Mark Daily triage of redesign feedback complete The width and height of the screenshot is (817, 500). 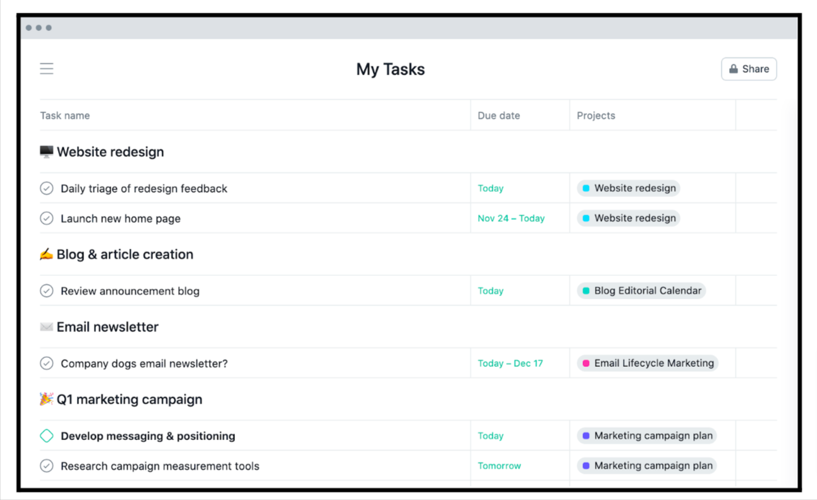47,187
